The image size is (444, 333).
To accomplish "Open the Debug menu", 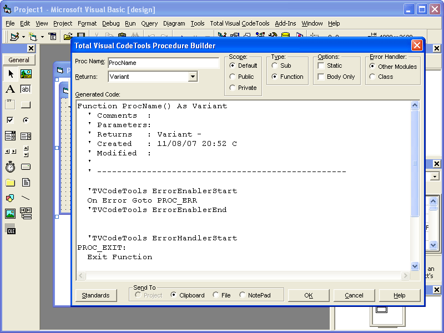I will 110,23.
